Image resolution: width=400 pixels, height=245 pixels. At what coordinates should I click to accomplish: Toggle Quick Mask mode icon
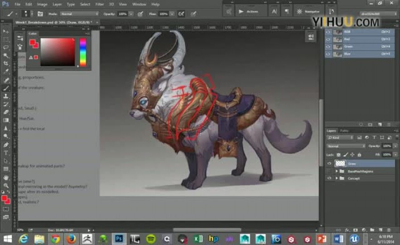coord(5,209)
